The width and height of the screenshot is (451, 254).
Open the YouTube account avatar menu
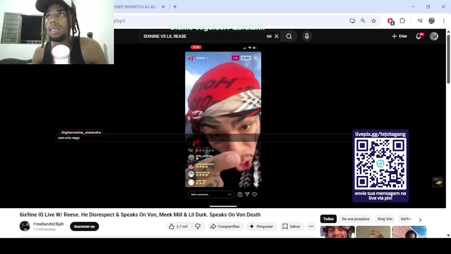(x=434, y=36)
